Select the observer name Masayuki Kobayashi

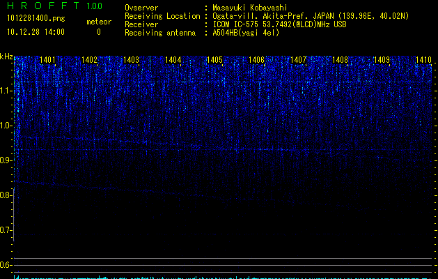tap(250, 8)
